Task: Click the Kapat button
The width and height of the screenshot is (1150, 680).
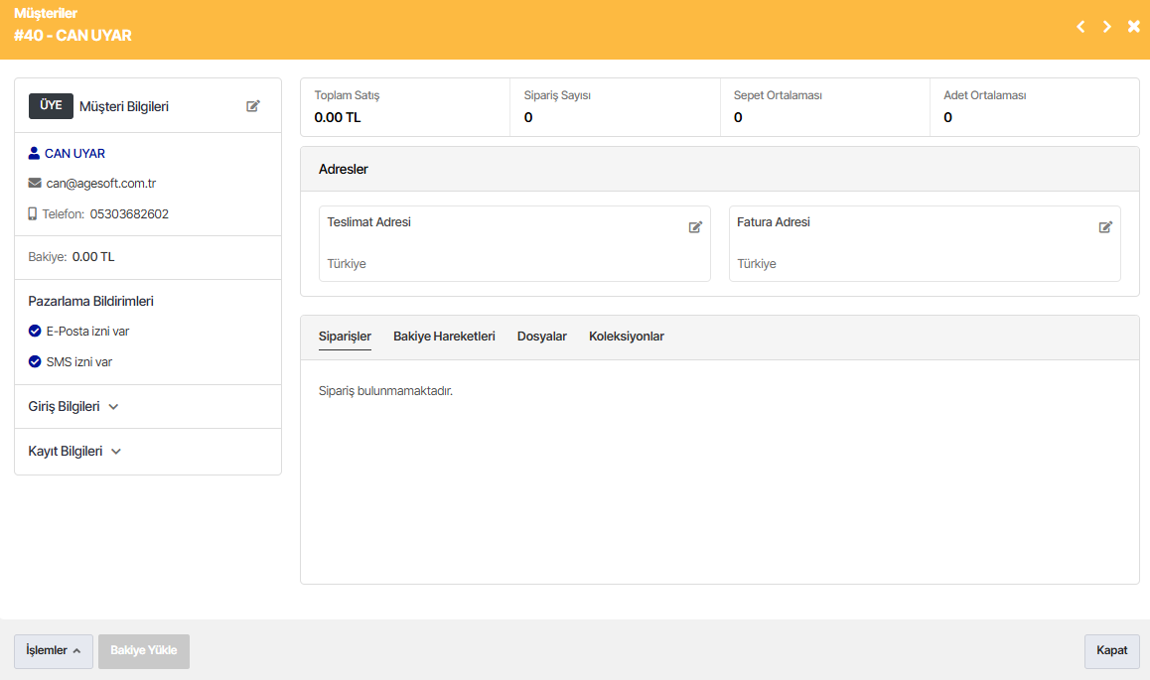Action: (1112, 650)
